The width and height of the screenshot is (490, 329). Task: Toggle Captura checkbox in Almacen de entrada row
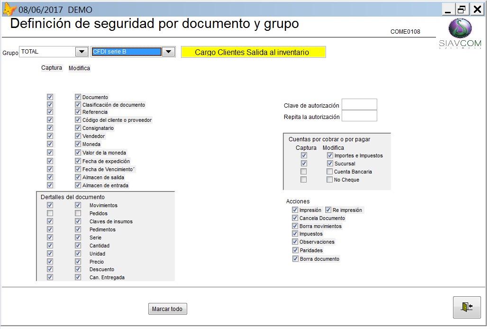[x=50, y=185]
